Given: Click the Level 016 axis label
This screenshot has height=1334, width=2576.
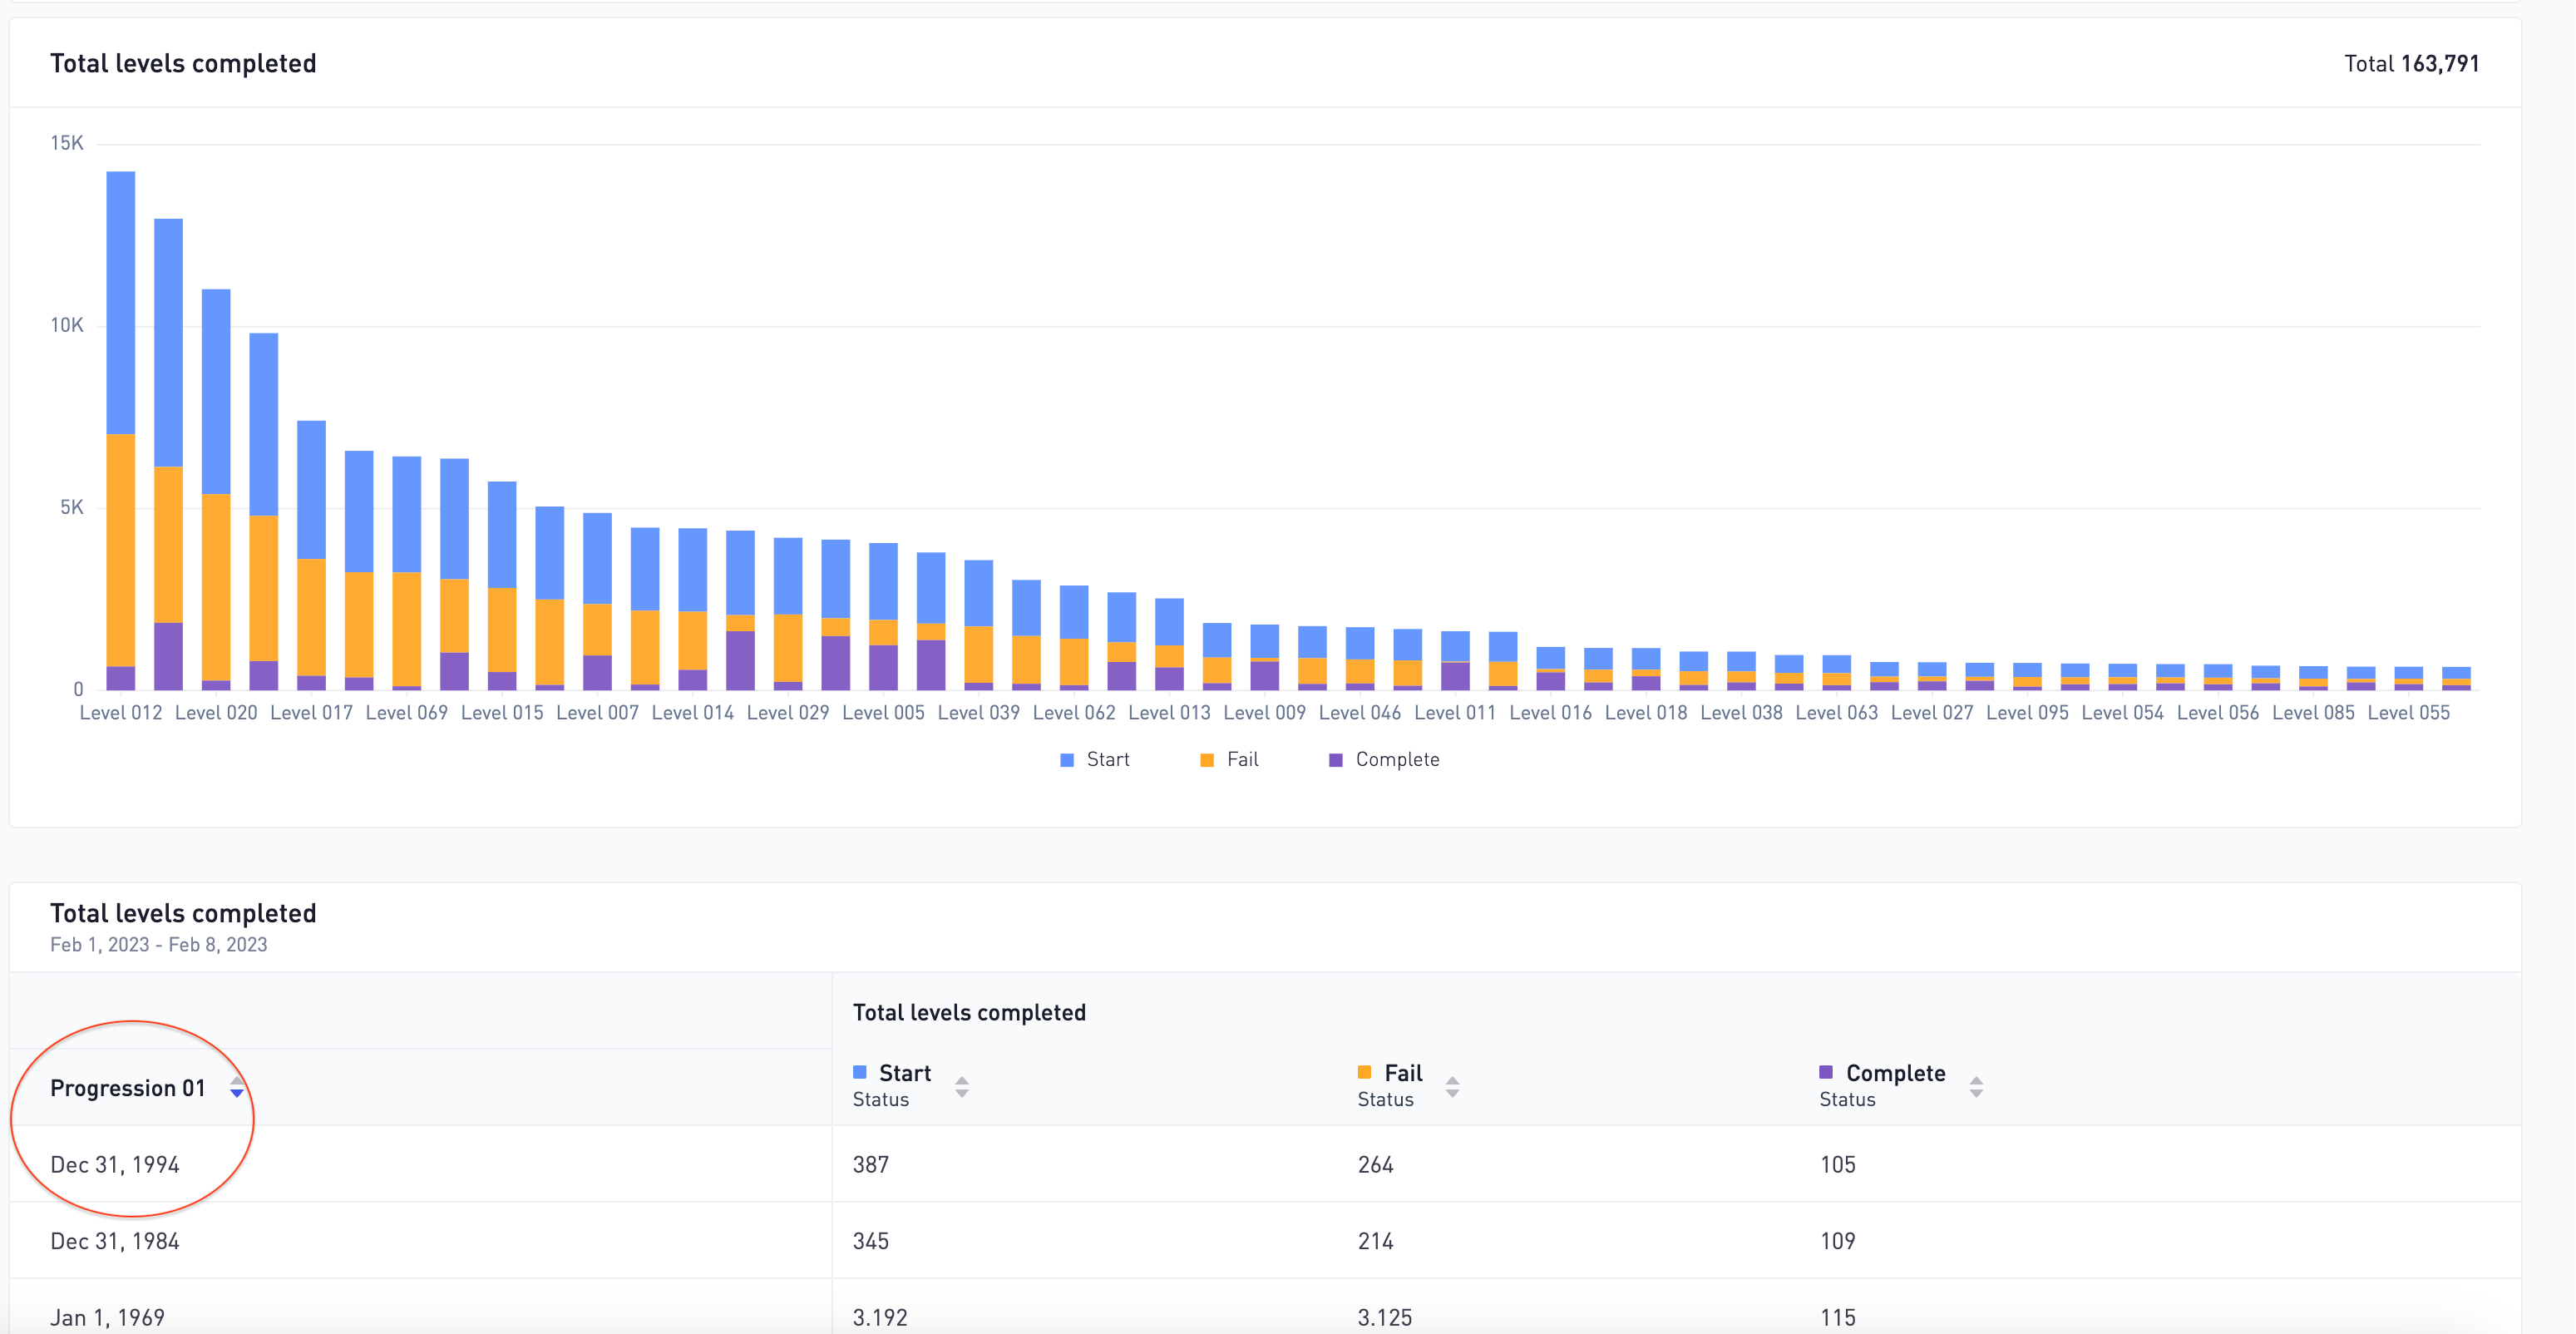Looking at the screenshot, I should tap(1551, 713).
